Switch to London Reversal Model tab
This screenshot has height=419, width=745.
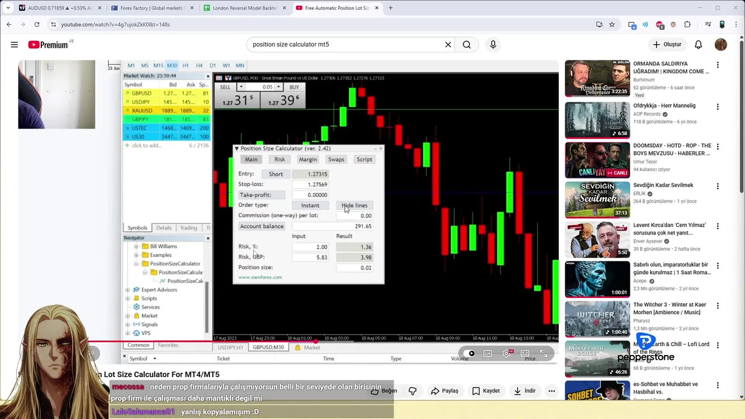(x=244, y=8)
